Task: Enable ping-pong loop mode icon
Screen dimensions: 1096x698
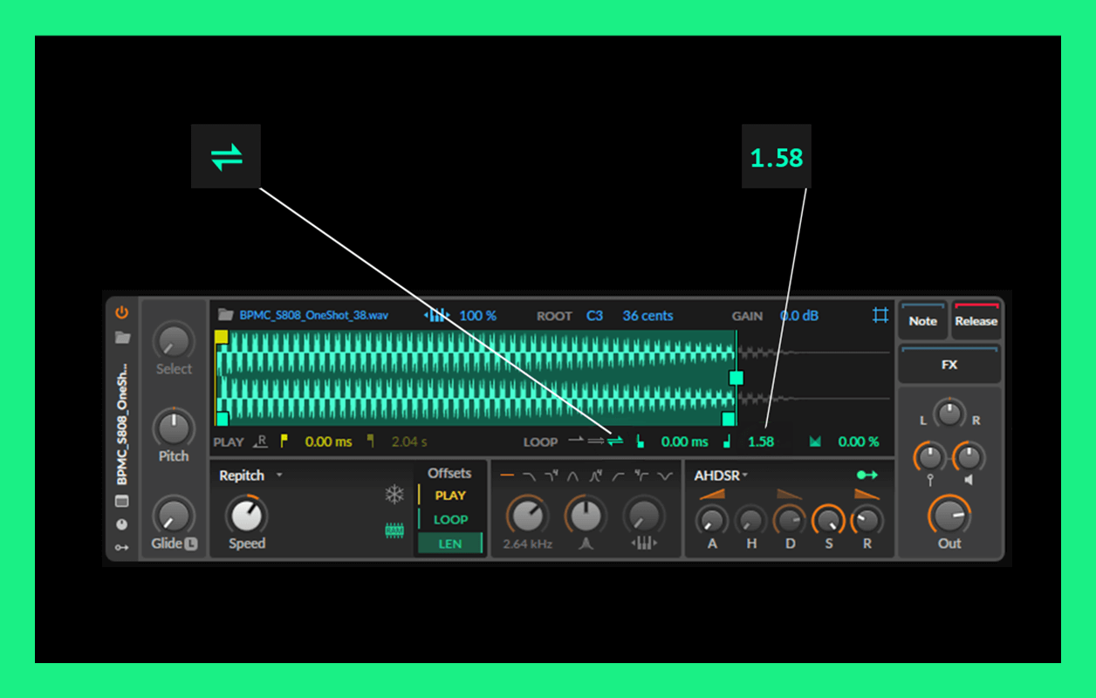Action: pos(616,441)
